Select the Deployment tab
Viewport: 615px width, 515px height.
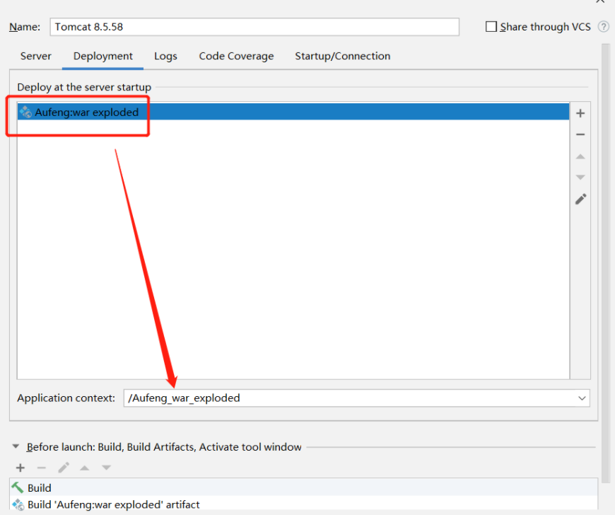[x=102, y=56]
